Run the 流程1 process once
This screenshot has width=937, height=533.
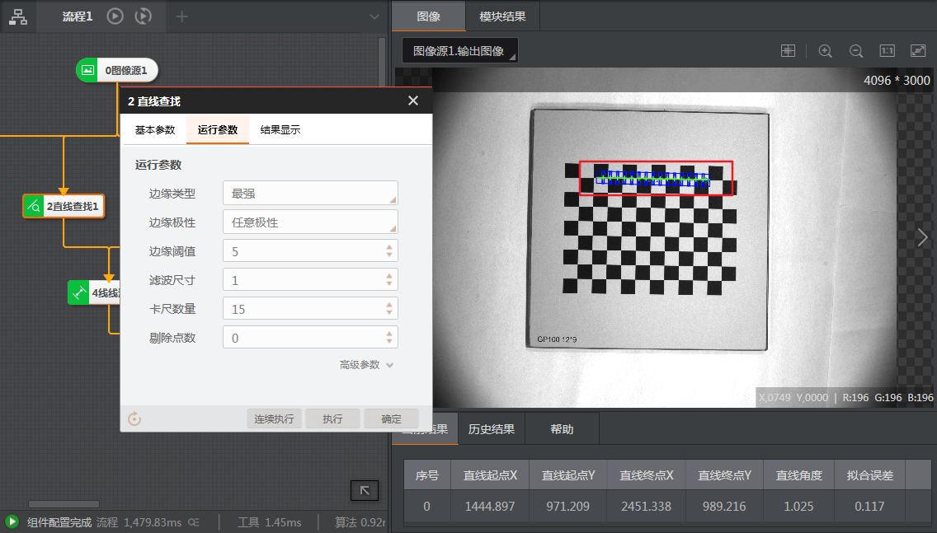[x=115, y=16]
